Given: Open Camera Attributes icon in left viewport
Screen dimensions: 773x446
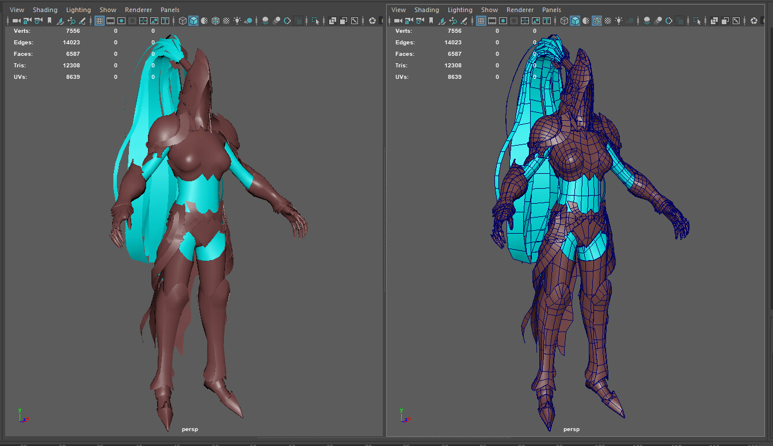Looking at the screenshot, I should click(x=38, y=21).
